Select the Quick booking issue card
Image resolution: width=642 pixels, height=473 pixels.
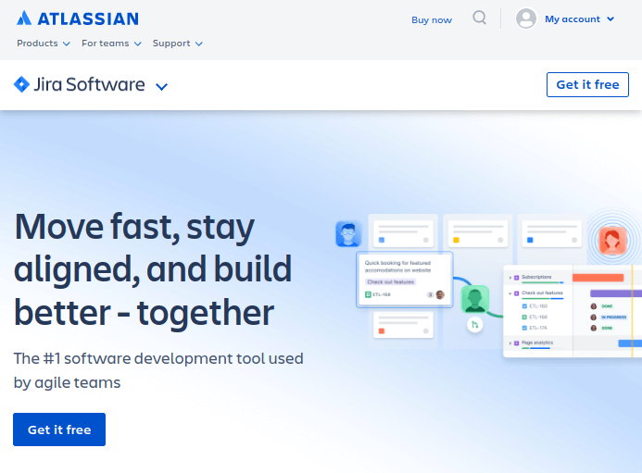tap(404, 280)
